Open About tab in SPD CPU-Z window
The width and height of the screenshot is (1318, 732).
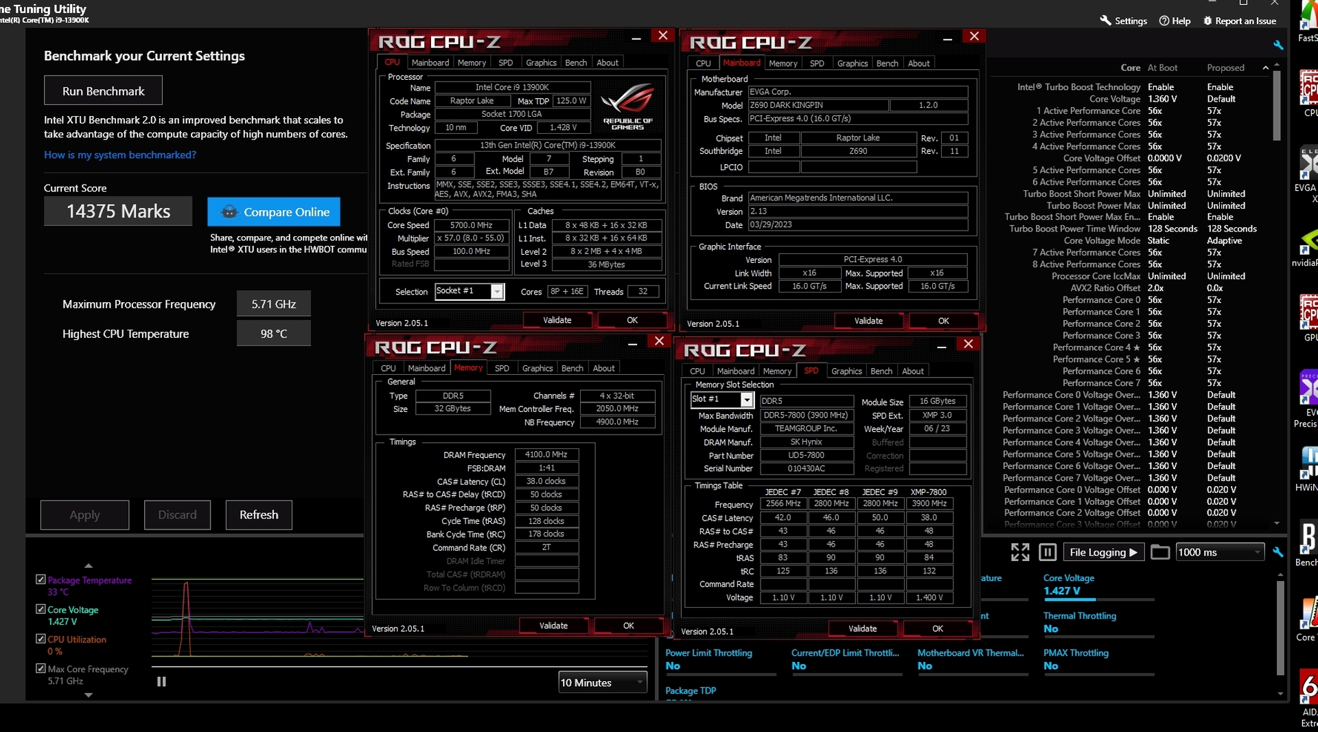[x=912, y=371]
